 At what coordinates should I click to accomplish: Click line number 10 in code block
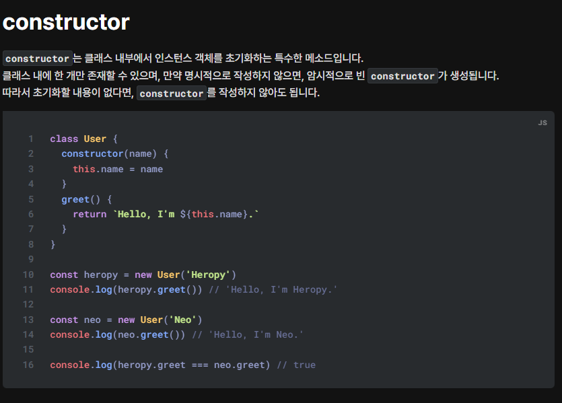click(28, 274)
